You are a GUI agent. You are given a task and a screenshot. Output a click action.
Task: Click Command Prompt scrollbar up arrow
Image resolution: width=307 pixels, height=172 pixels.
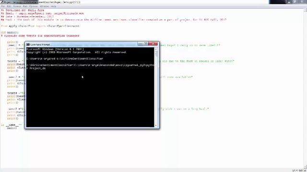156,49
